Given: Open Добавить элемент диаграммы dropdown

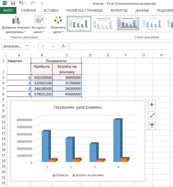Looking at the screenshot, I should click(x=16, y=25).
